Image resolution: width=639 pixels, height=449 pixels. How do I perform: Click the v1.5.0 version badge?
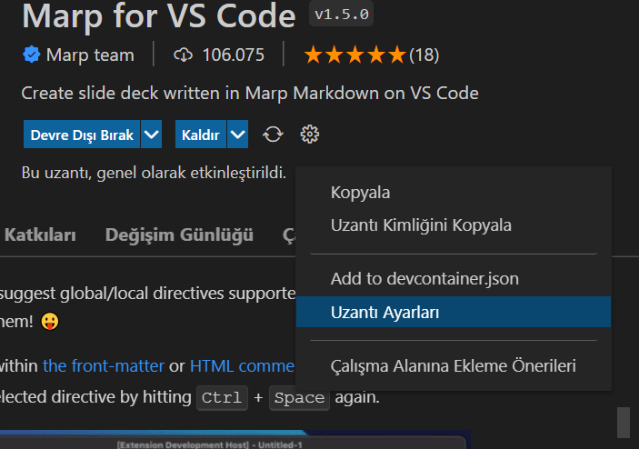click(x=342, y=15)
